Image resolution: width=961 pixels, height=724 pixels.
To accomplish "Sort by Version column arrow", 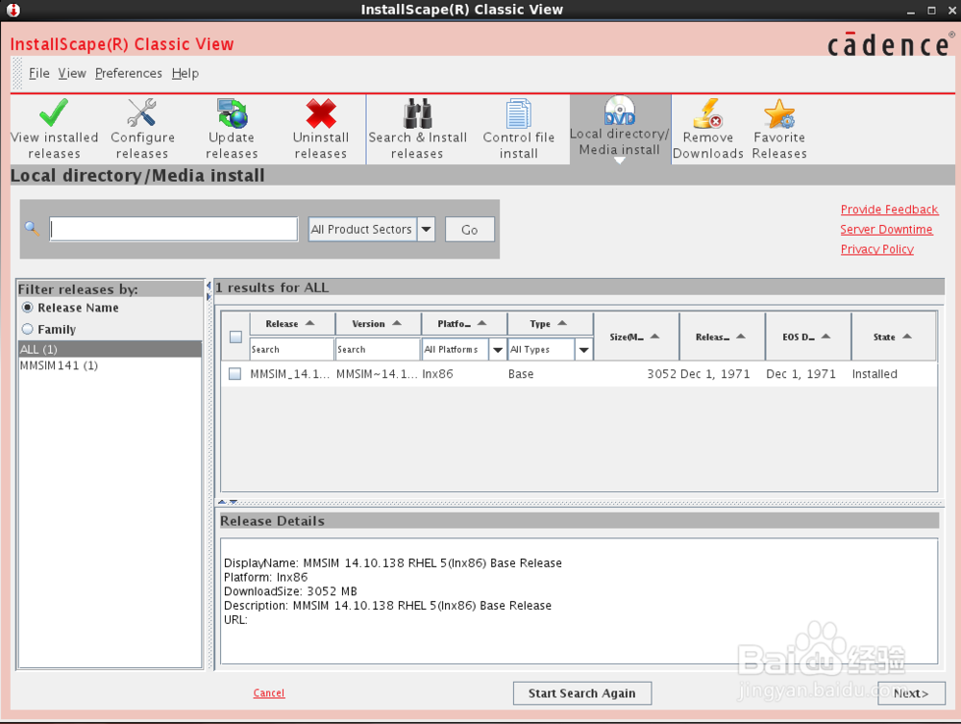I will click(397, 323).
